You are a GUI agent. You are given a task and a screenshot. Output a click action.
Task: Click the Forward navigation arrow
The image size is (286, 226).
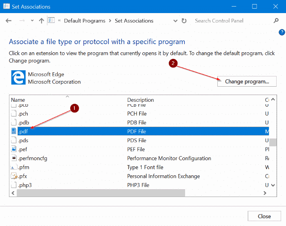(x=22, y=21)
